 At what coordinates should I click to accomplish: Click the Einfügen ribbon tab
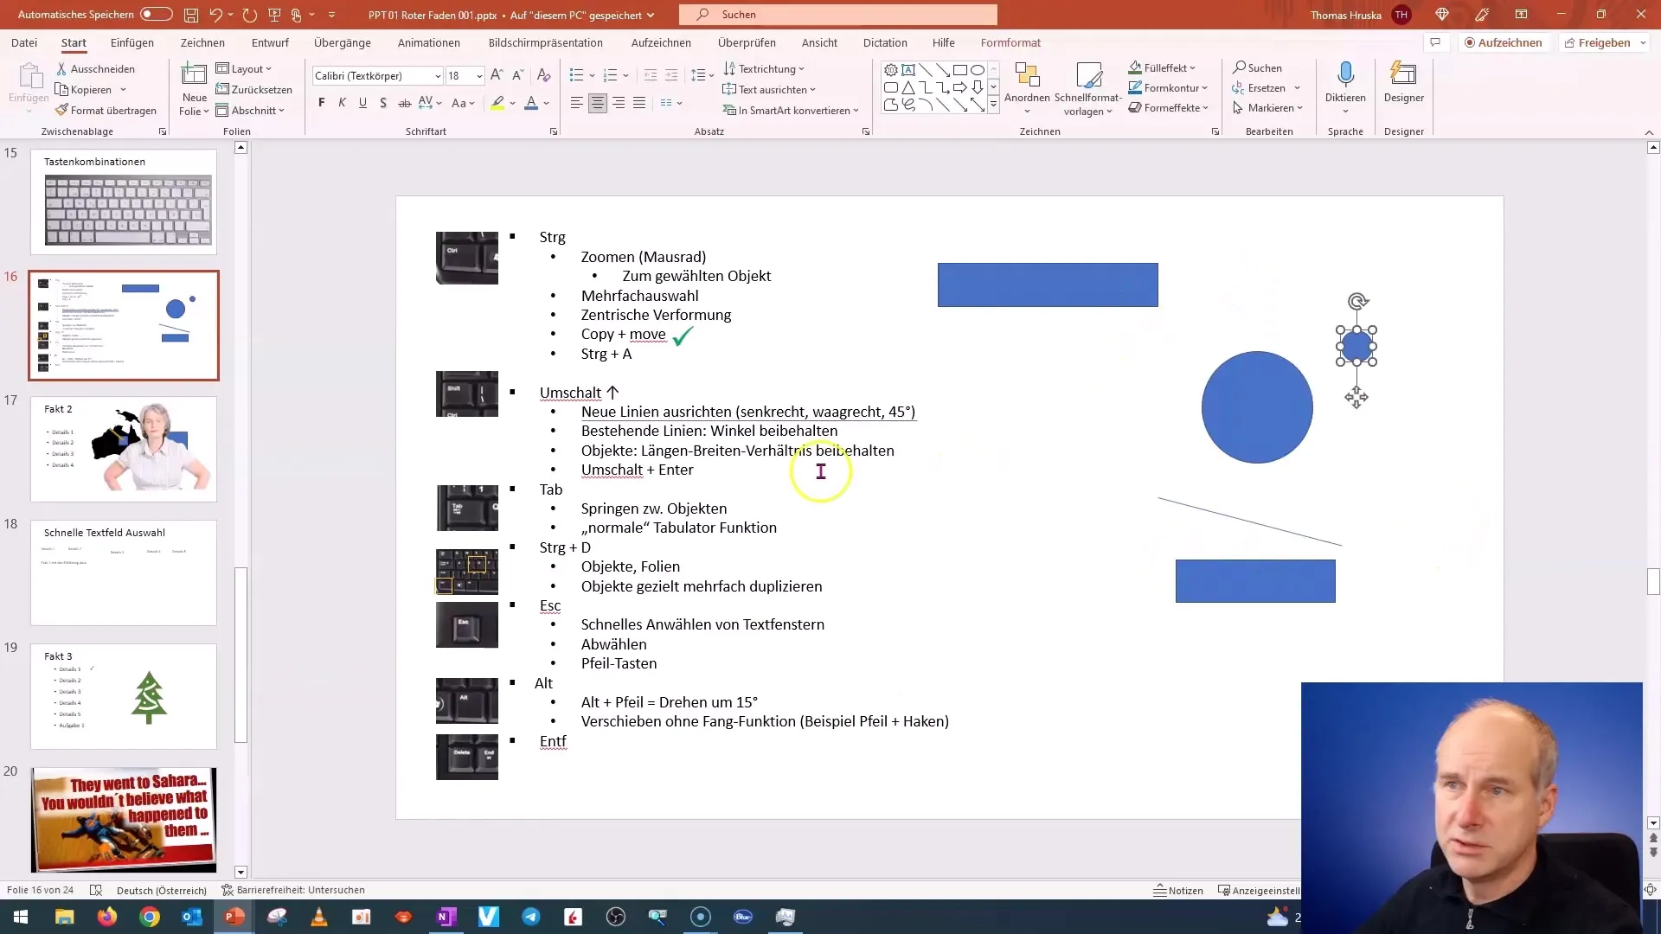click(x=132, y=42)
